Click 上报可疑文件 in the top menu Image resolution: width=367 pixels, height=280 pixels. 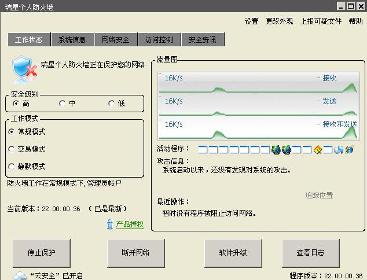tap(321, 21)
